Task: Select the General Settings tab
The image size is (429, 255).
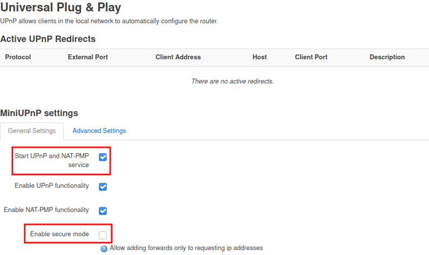Action: click(32, 131)
